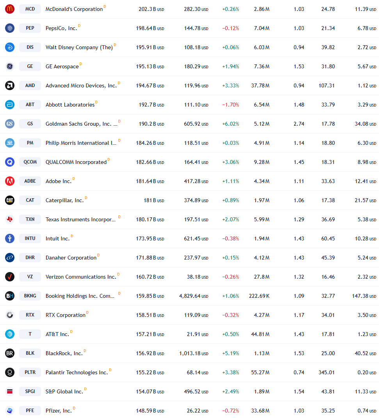Screen dimensions: 379x418
Task: Click market cap 202.3 B USD
Action: click(151, 9)
